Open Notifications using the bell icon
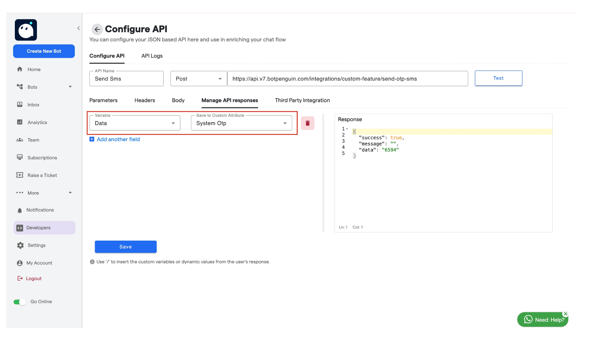589x341 pixels. click(20, 210)
